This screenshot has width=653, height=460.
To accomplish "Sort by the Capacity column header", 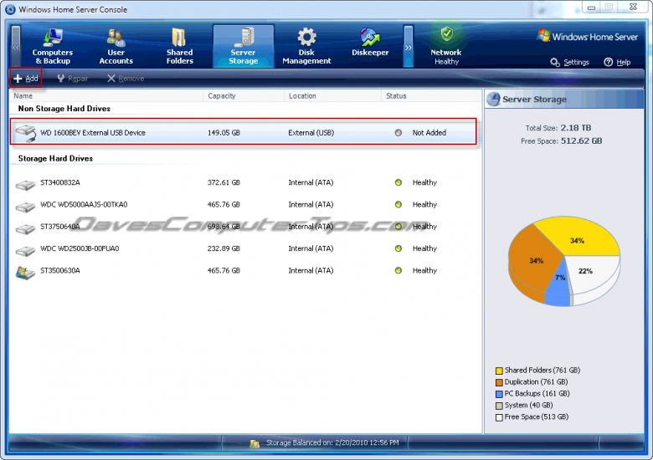I will (x=222, y=96).
